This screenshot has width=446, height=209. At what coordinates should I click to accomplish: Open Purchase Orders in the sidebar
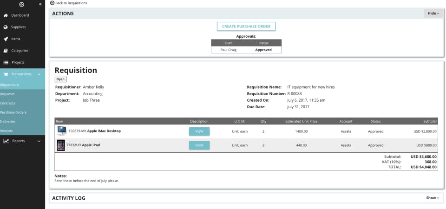point(13,112)
